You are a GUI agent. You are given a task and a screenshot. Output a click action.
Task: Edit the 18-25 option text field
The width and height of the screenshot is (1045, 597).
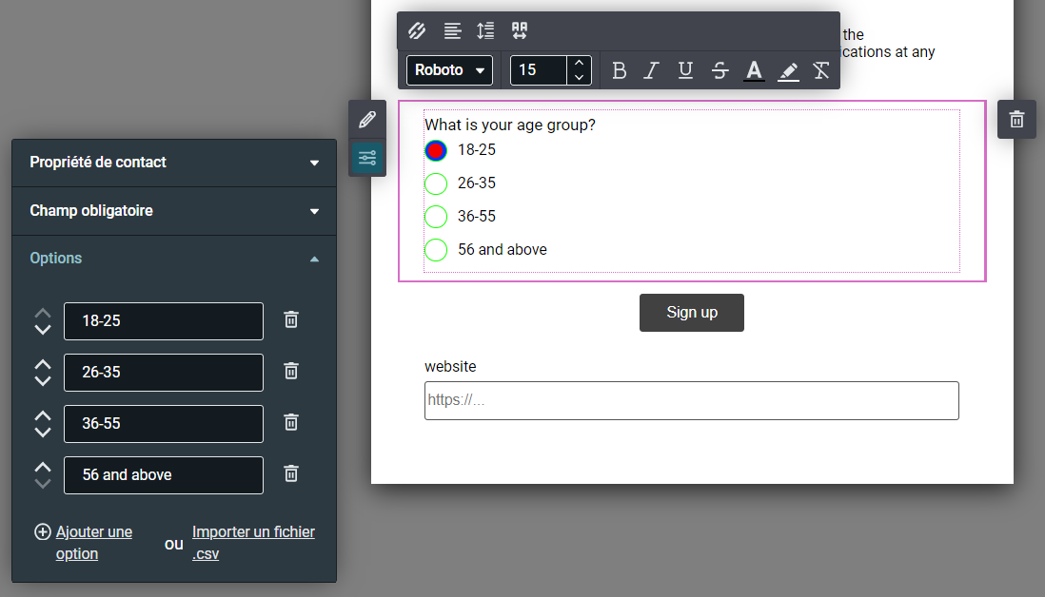point(164,320)
